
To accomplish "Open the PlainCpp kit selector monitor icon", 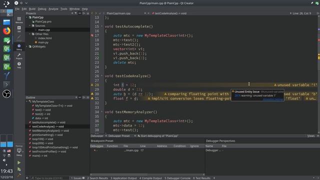I will click(x=19, y=151).
